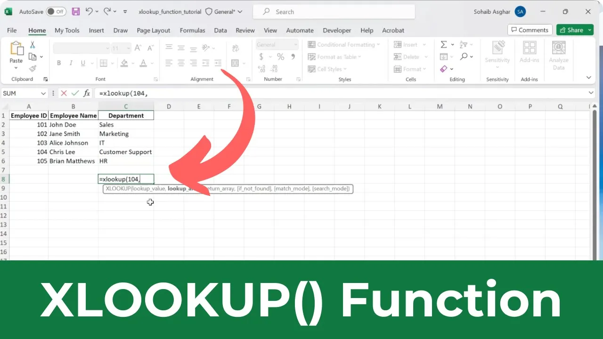
Task: Toggle Top Align
Action: tap(169, 48)
